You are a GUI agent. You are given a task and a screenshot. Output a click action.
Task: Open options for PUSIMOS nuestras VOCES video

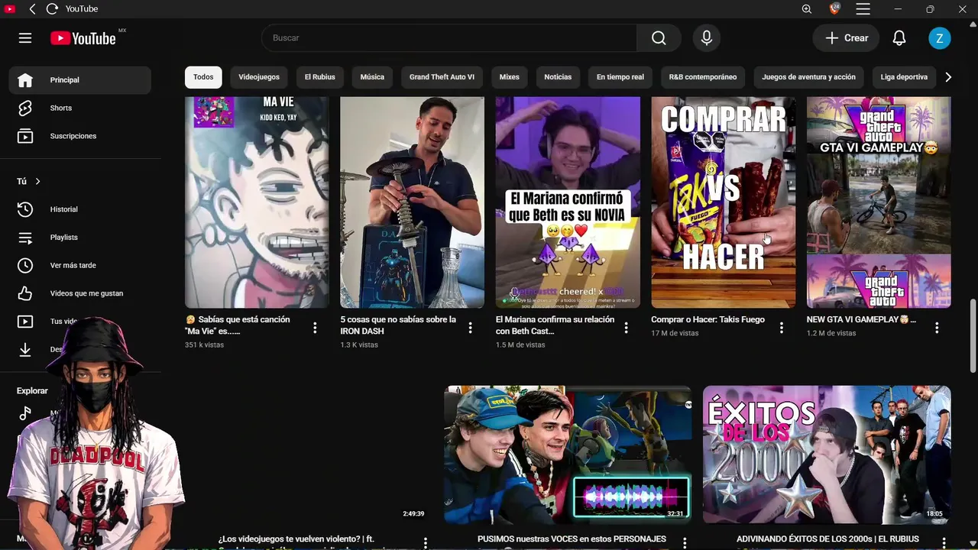coord(685,542)
